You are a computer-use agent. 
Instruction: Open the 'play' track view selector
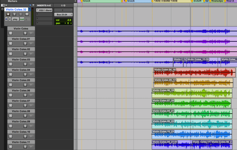coord(15,19)
